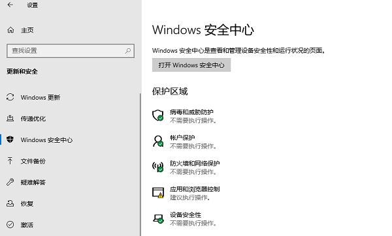392x236 pixels.
Task: Go back with the arrow icon
Action: coord(10,5)
